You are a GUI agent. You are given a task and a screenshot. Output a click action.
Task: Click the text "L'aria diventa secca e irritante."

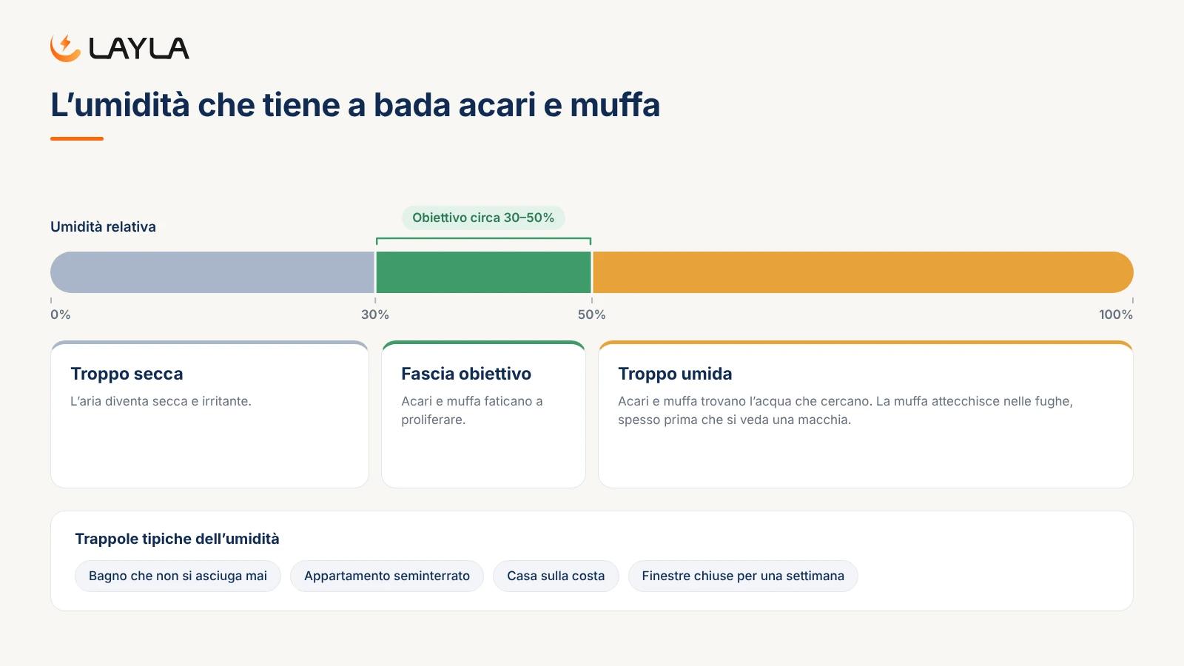click(x=161, y=401)
